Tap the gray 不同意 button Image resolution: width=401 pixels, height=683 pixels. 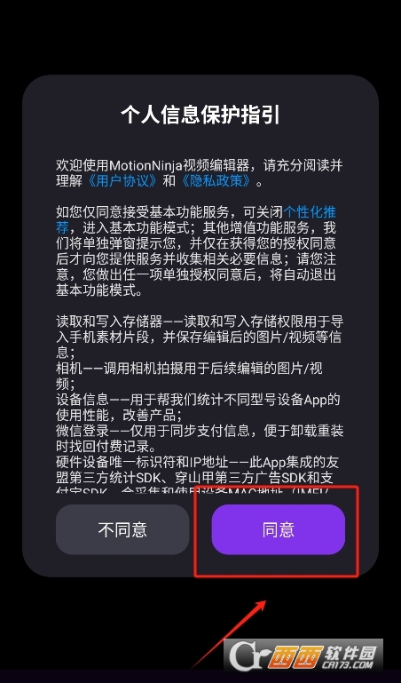[122, 529]
